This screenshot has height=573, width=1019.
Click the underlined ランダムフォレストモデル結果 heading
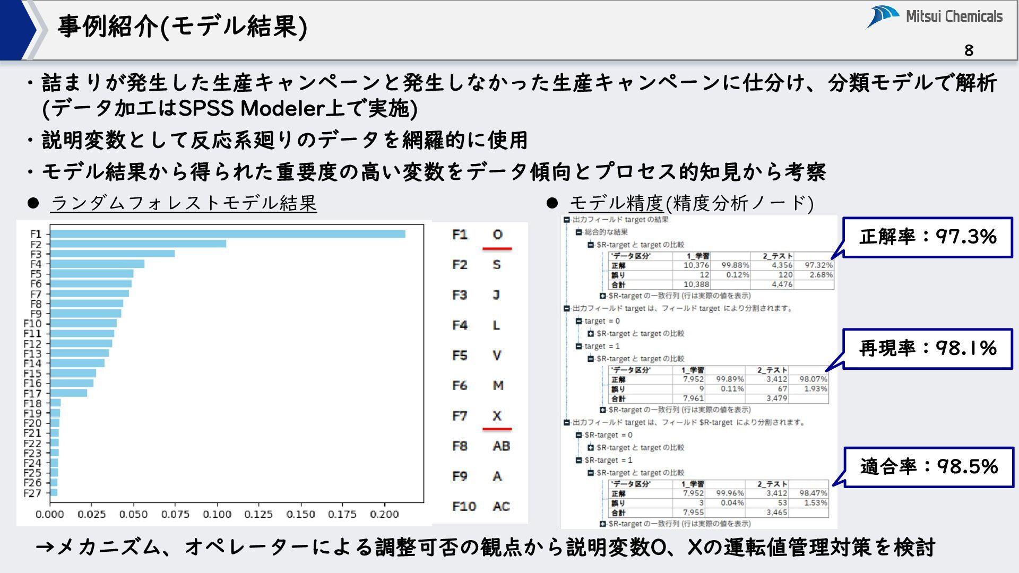point(184,203)
